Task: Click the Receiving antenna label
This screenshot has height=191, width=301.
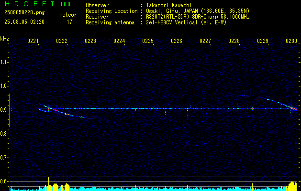Action: coord(110,22)
